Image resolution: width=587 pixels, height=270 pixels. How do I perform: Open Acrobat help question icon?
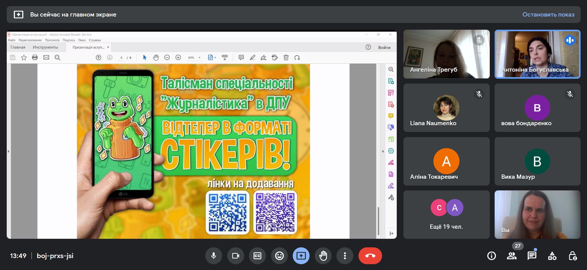click(x=368, y=47)
